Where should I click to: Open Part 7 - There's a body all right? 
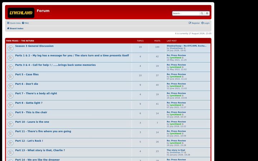coord(36,93)
